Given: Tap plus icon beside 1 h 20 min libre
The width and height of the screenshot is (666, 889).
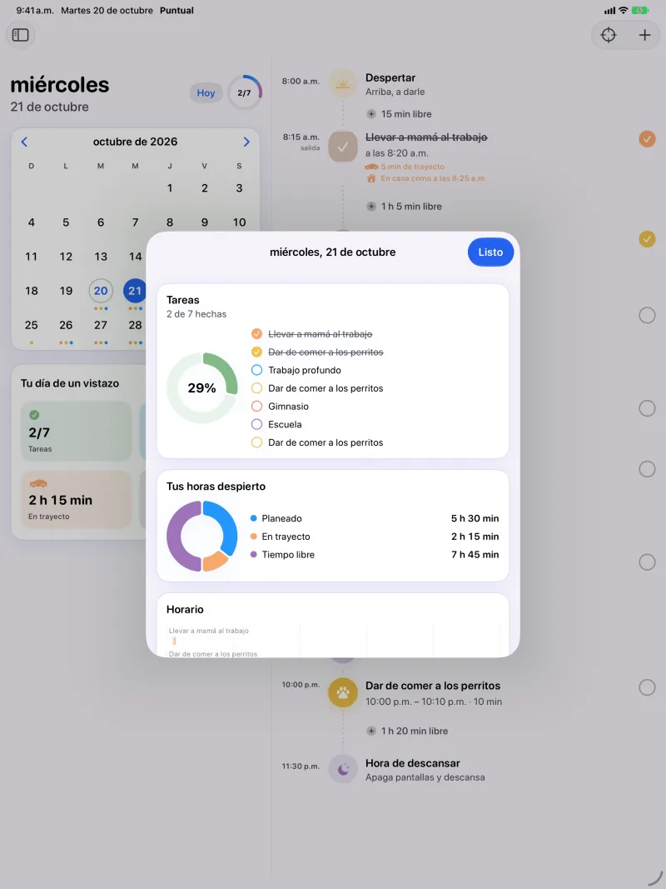Looking at the screenshot, I should pos(371,732).
